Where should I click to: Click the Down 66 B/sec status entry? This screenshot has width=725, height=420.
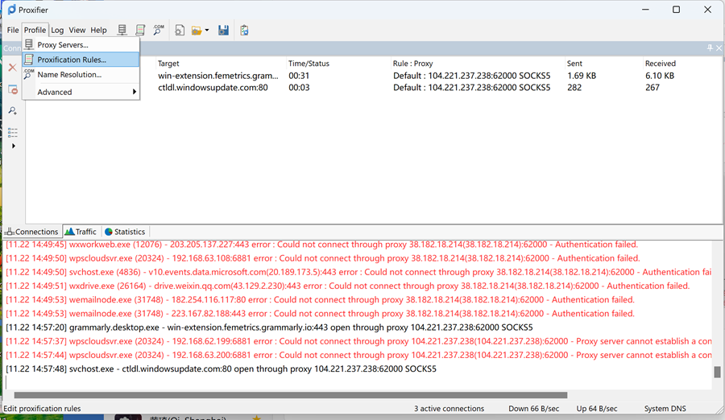533,409
